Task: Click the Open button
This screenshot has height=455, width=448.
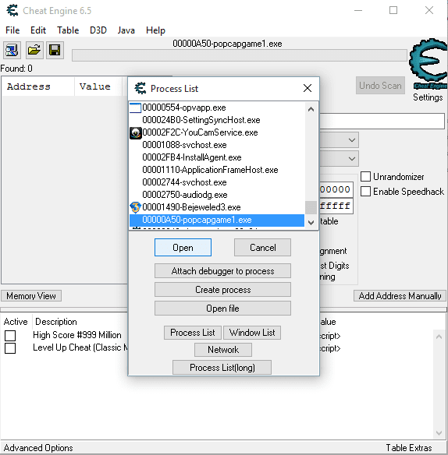Action: (x=183, y=248)
